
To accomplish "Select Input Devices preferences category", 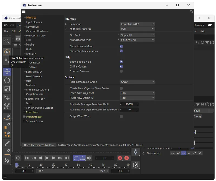I will [34, 22].
